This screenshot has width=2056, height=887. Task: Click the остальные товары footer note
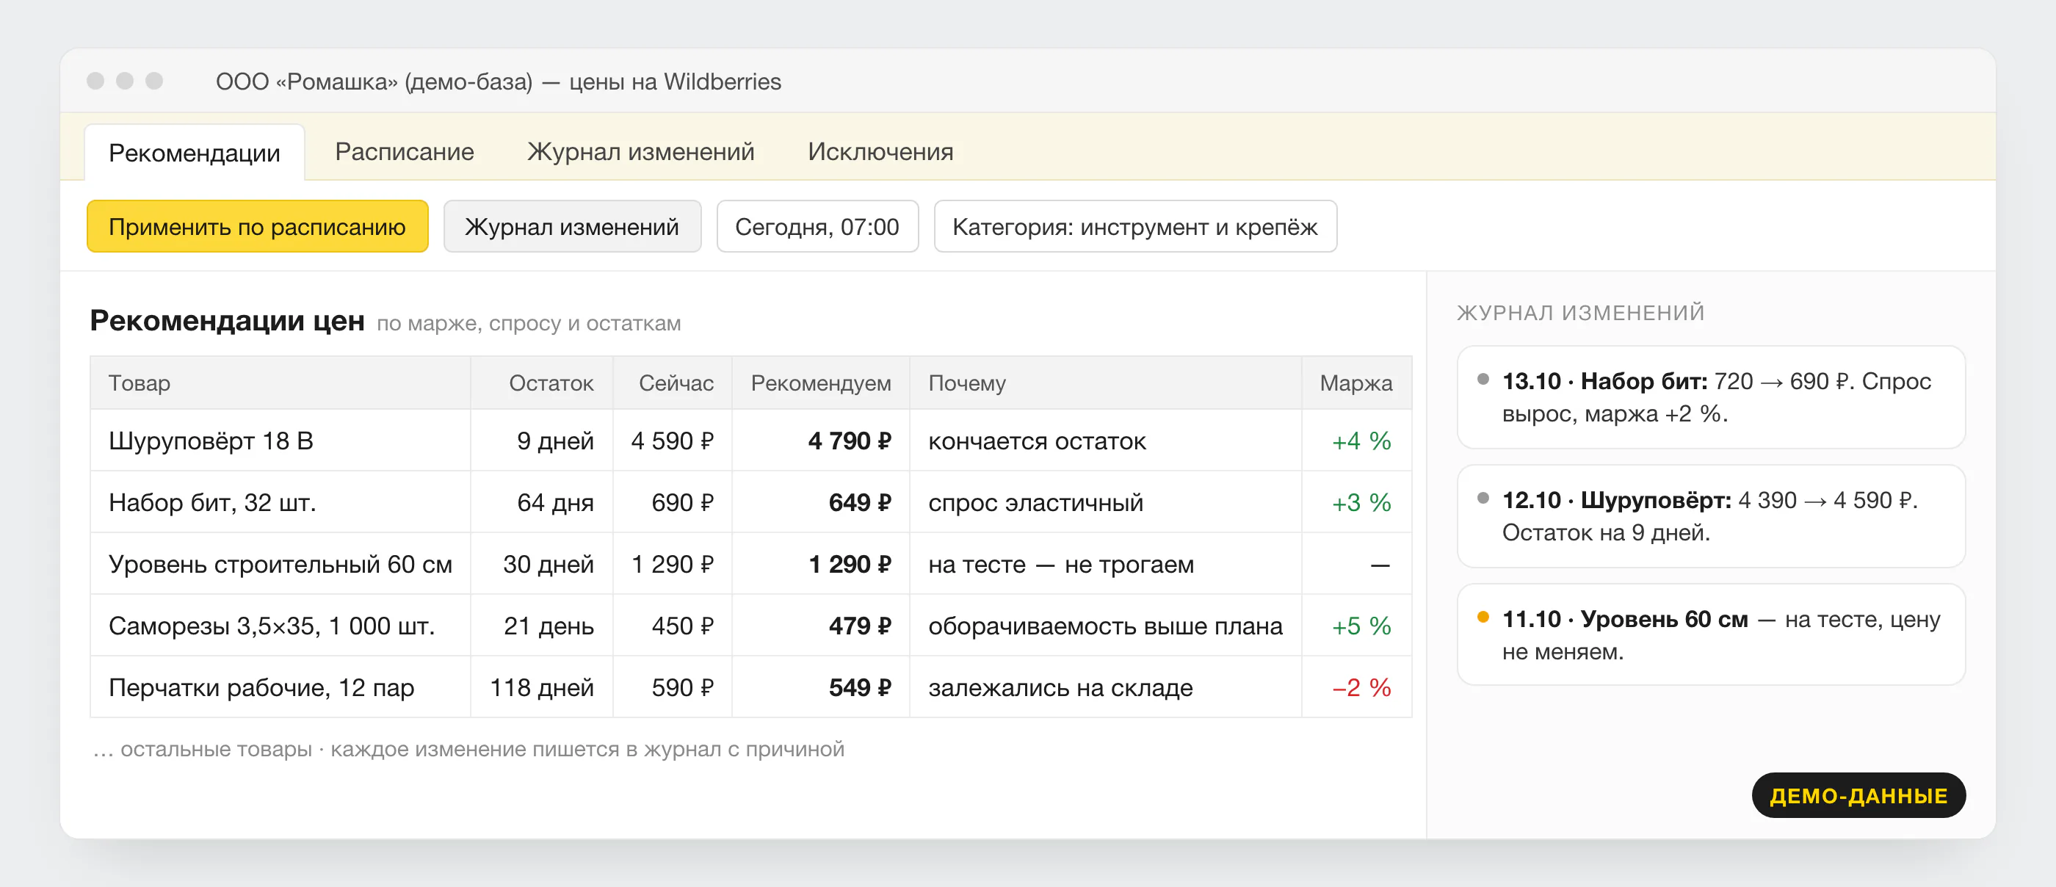pos(468,749)
